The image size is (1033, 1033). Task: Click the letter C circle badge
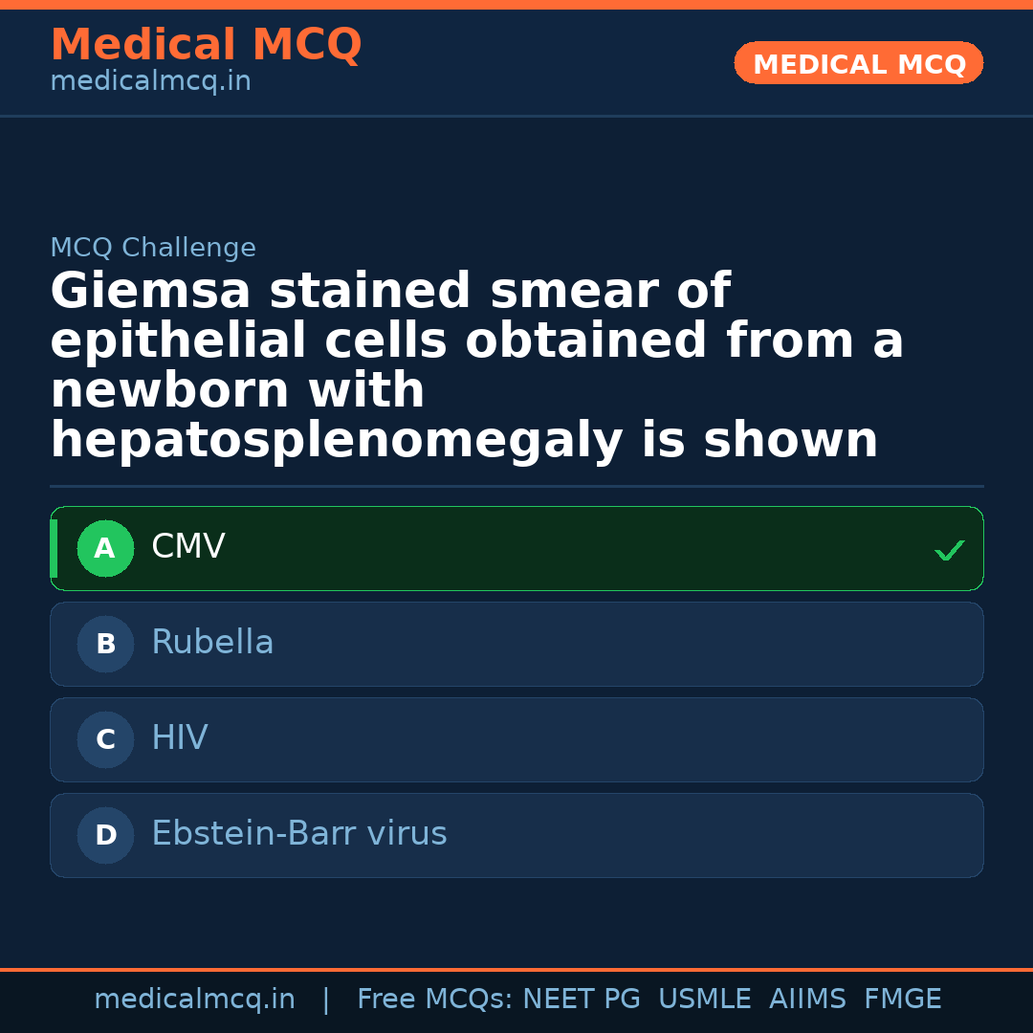(x=105, y=740)
